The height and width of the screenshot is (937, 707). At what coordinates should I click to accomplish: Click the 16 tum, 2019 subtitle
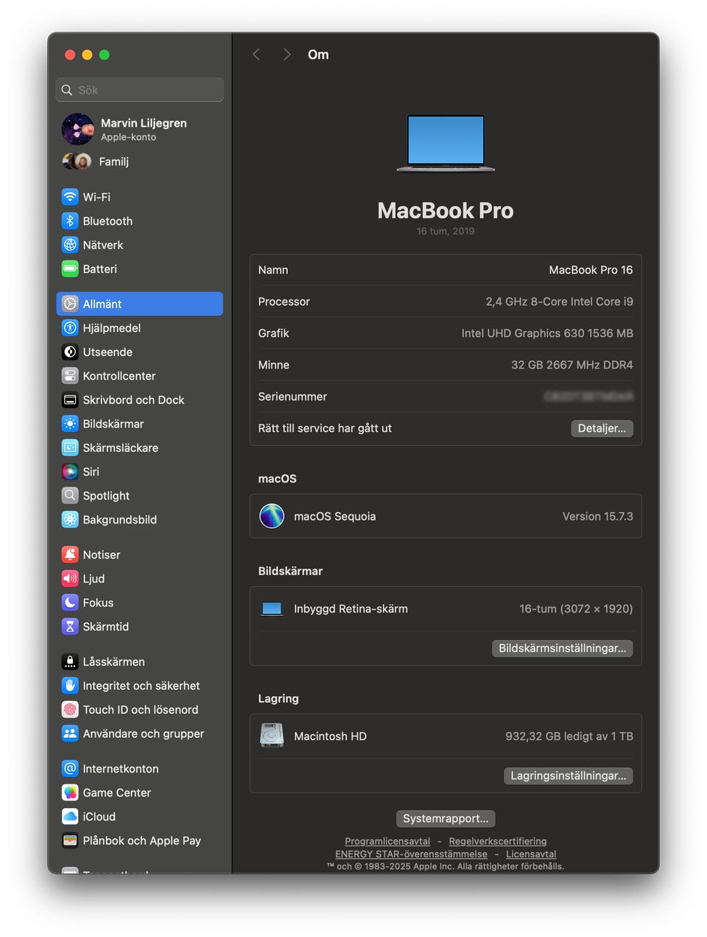coord(446,231)
